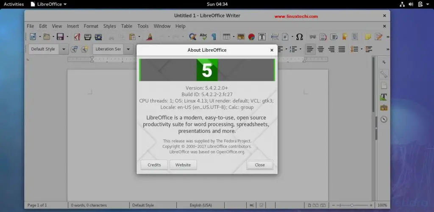Insert a text box
434x212 pixels.
tap(262, 36)
